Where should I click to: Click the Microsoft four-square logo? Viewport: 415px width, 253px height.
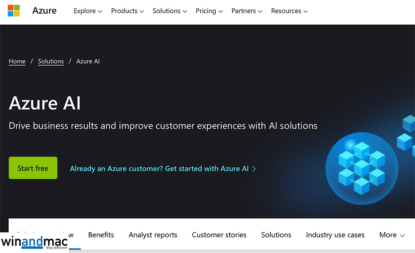point(14,11)
